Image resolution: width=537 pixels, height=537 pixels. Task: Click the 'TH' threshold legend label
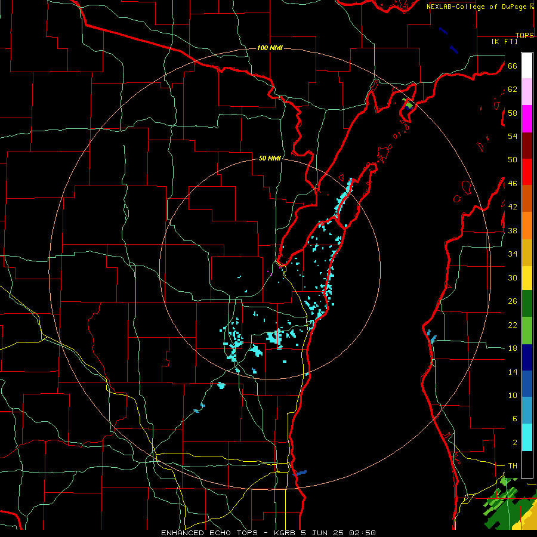point(513,466)
